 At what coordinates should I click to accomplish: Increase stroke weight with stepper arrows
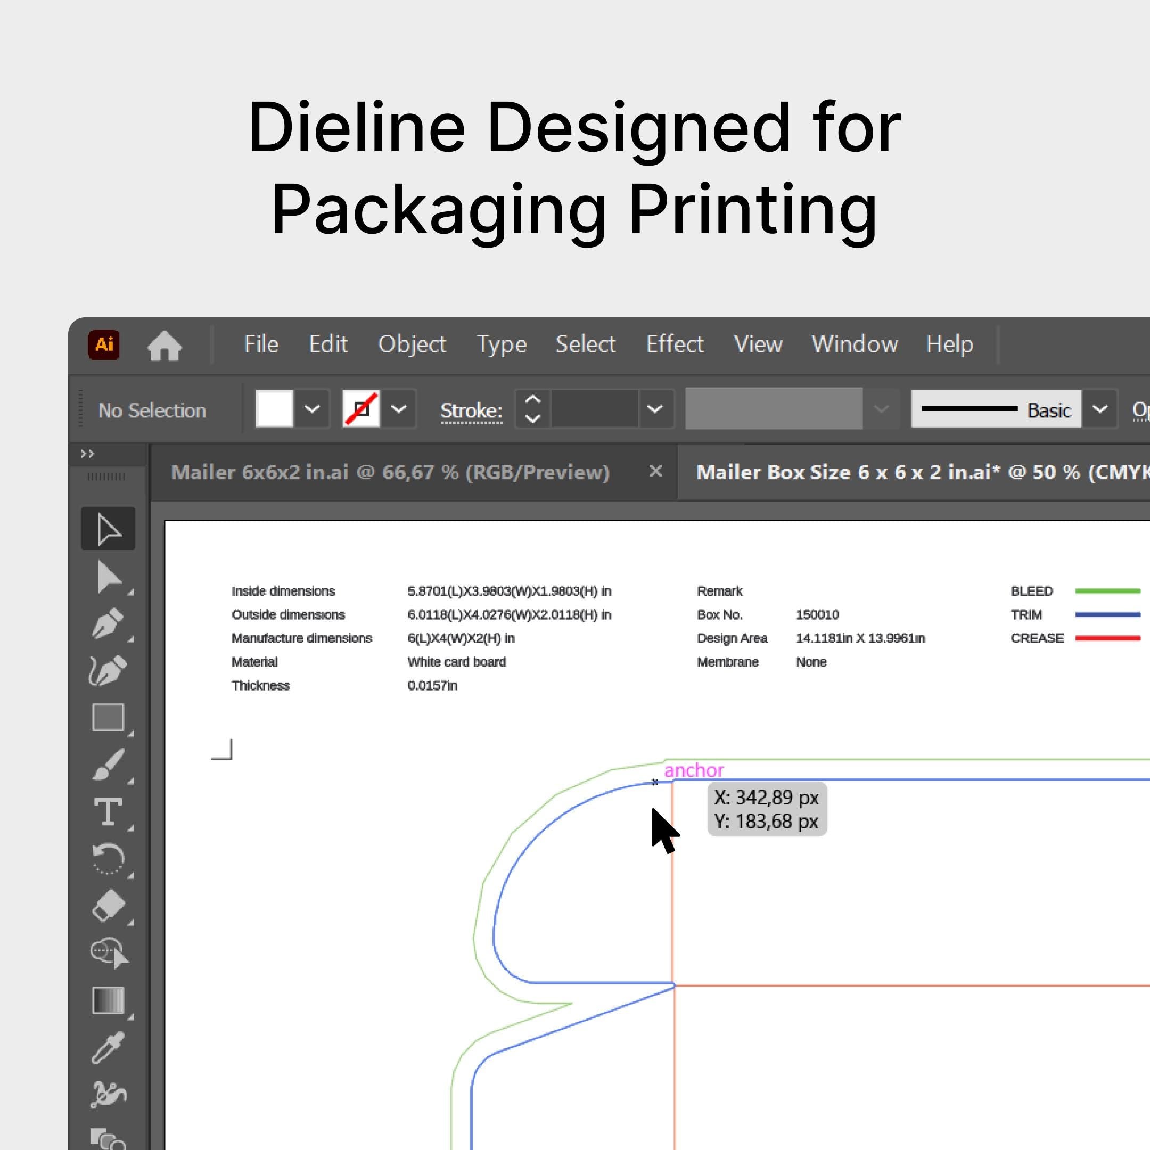pos(533,400)
